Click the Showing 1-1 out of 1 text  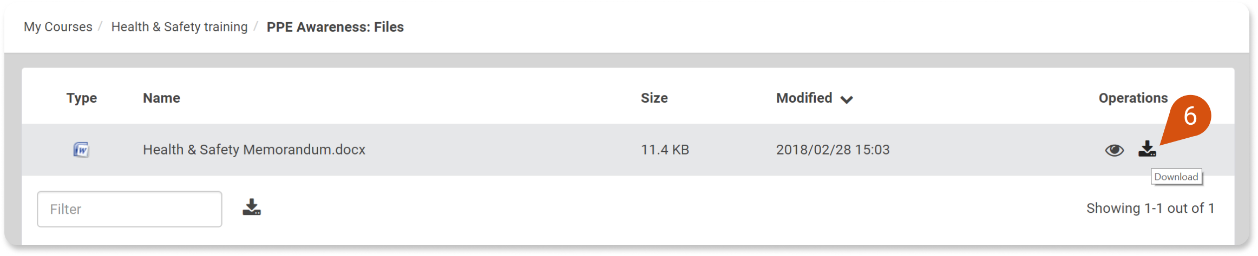(1150, 208)
